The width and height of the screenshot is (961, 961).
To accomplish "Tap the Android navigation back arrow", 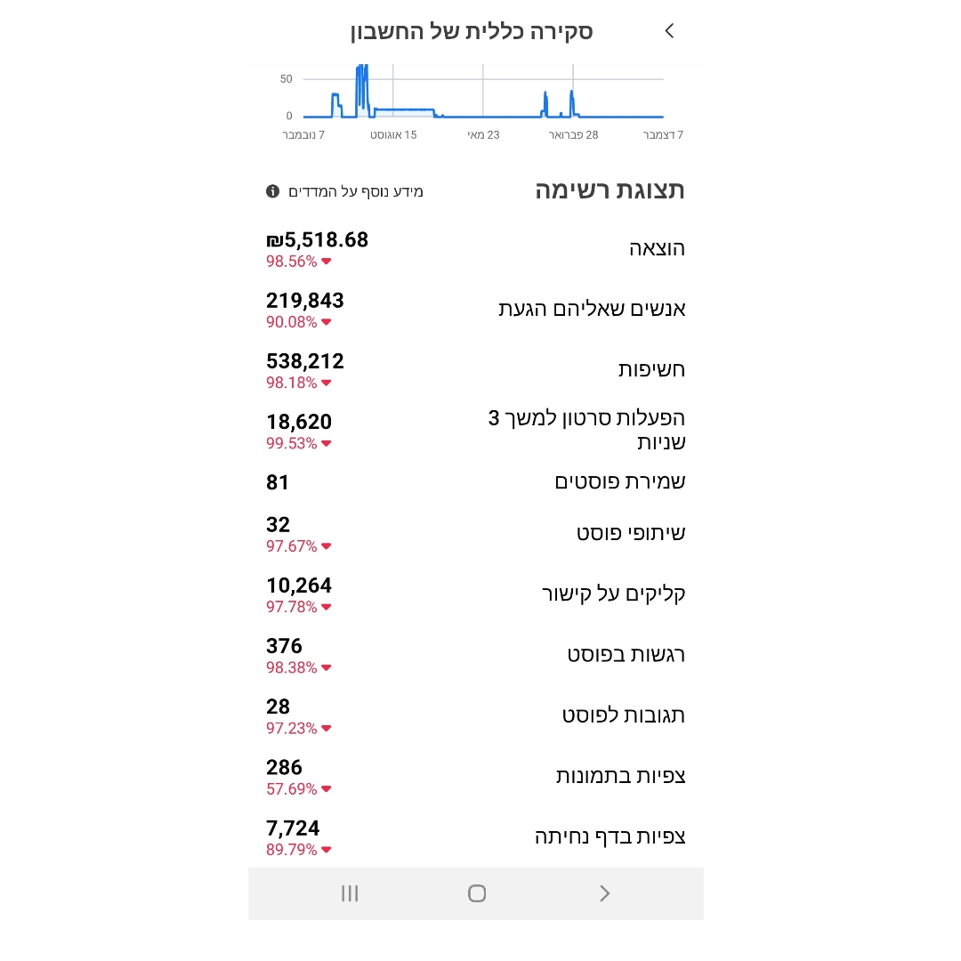I will click(604, 893).
